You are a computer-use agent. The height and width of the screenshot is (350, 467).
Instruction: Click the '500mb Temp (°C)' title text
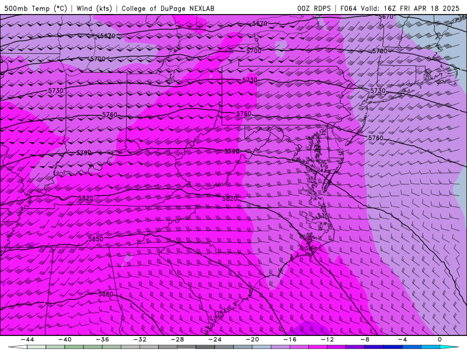click(x=36, y=8)
